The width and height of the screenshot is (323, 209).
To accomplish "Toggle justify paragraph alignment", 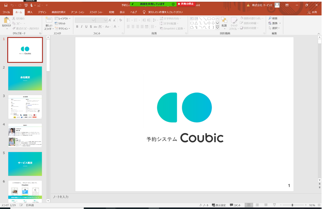I will 142,27.
